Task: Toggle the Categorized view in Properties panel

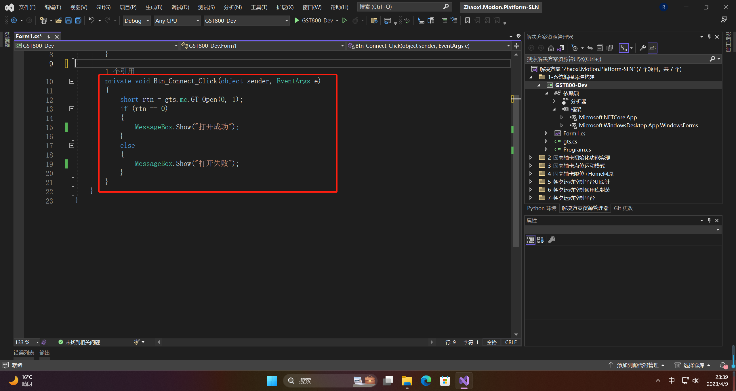Action: pos(530,240)
